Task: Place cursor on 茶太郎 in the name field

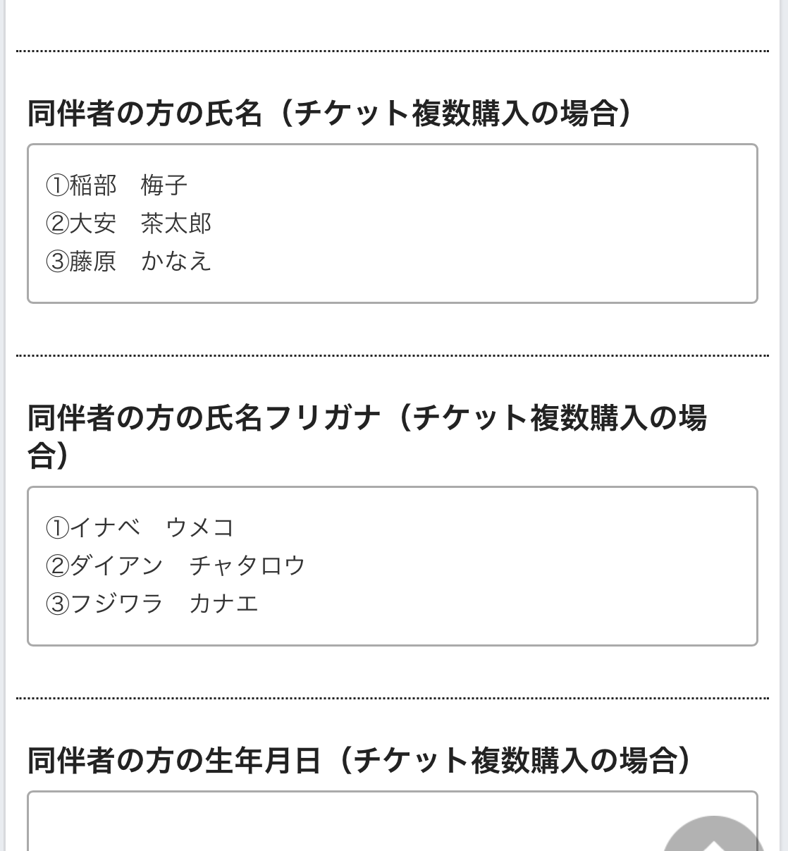Action: (x=176, y=224)
